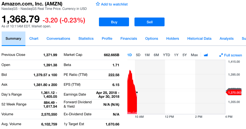Go to the Statistics tab
The height and width of the screenshot is (129, 246).
click(86, 39)
